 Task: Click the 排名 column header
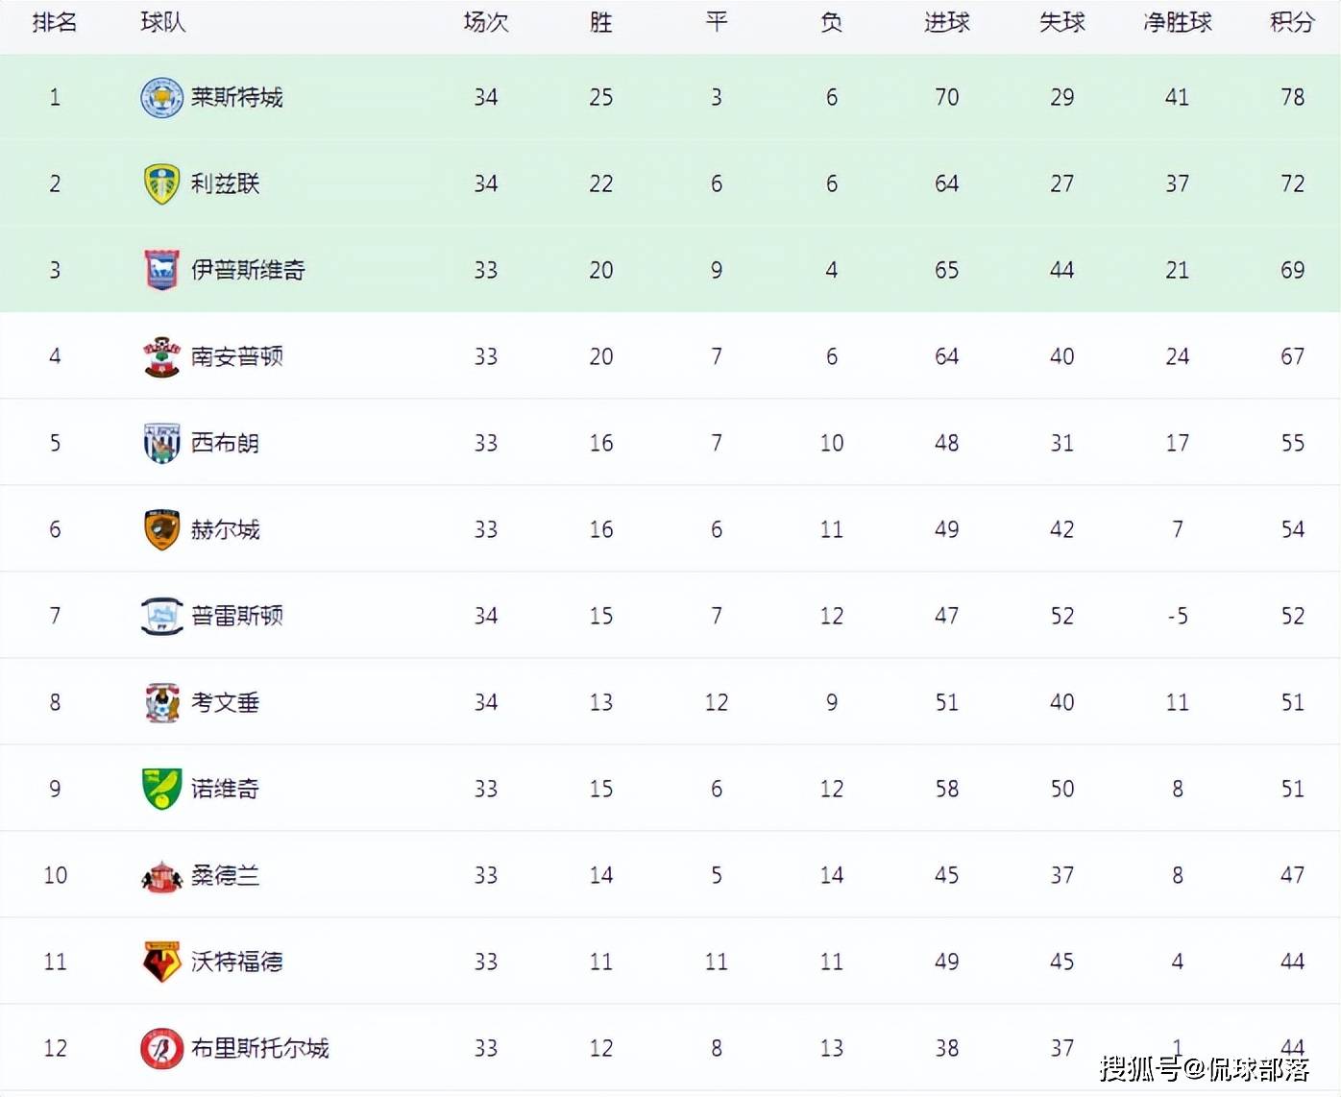point(55,22)
